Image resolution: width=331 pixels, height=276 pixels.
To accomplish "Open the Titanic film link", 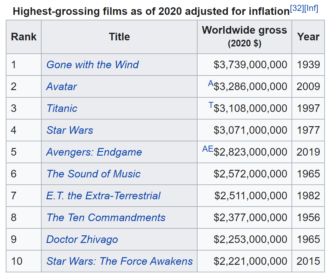I will point(62,108).
